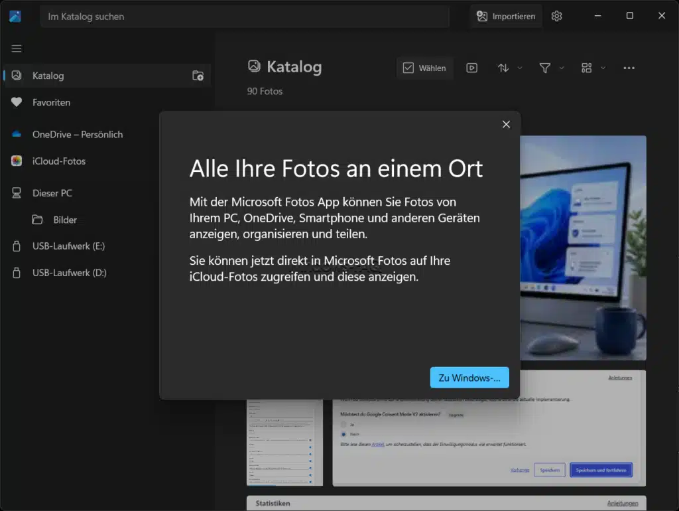The width and height of the screenshot is (679, 511).
Task: Click the heart icon next to Favoriten
Action: [x=17, y=103]
